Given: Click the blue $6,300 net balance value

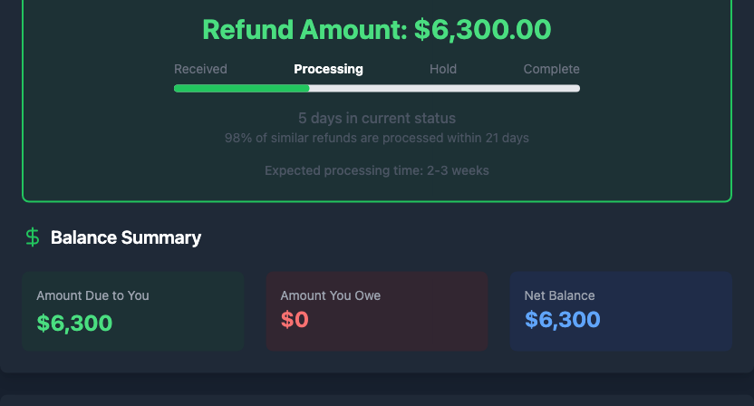Looking at the screenshot, I should point(562,320).
